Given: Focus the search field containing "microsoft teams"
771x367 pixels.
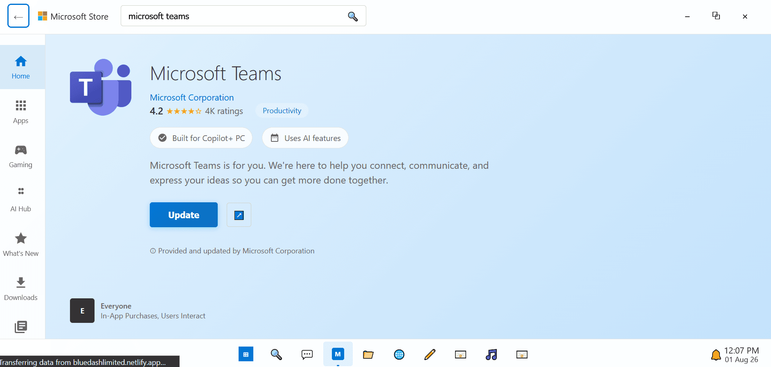Looking at the screenshot, I should tap(243, 16).
